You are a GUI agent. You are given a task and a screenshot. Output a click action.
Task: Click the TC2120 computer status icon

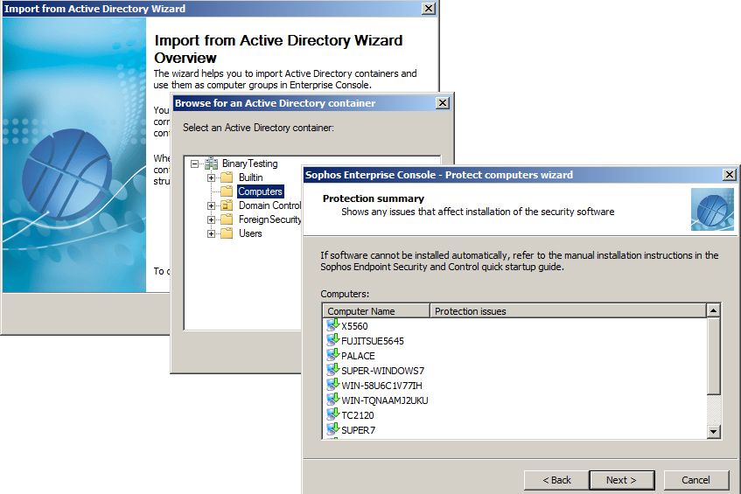coord(333,414)
